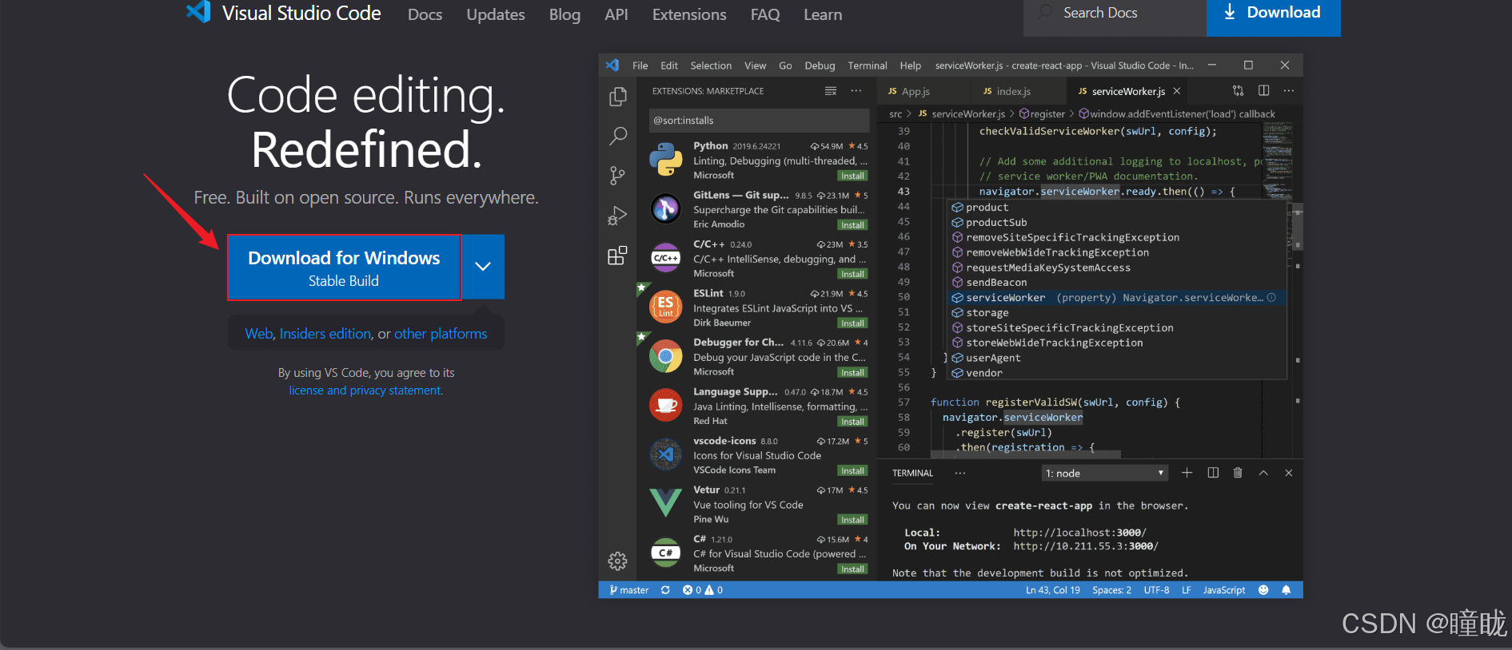Open Run and Debug icon in activity bar
The width and height of the screenshot is (1512, 650).
617,216
